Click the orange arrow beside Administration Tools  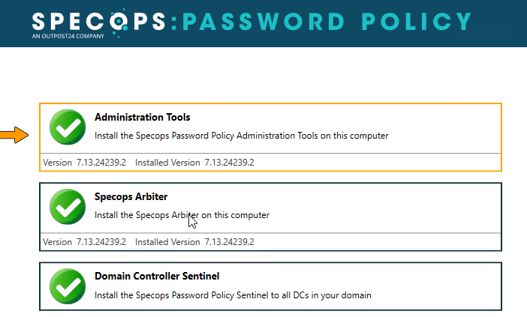(x=14, y=135)
